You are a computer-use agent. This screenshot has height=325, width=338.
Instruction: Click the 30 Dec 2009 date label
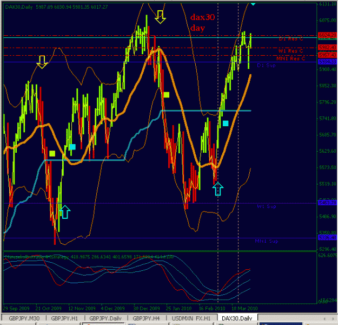tap(147, 308)
